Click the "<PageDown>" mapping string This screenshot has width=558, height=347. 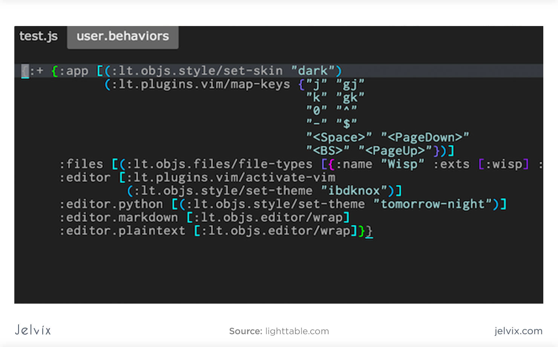(425, 137)
